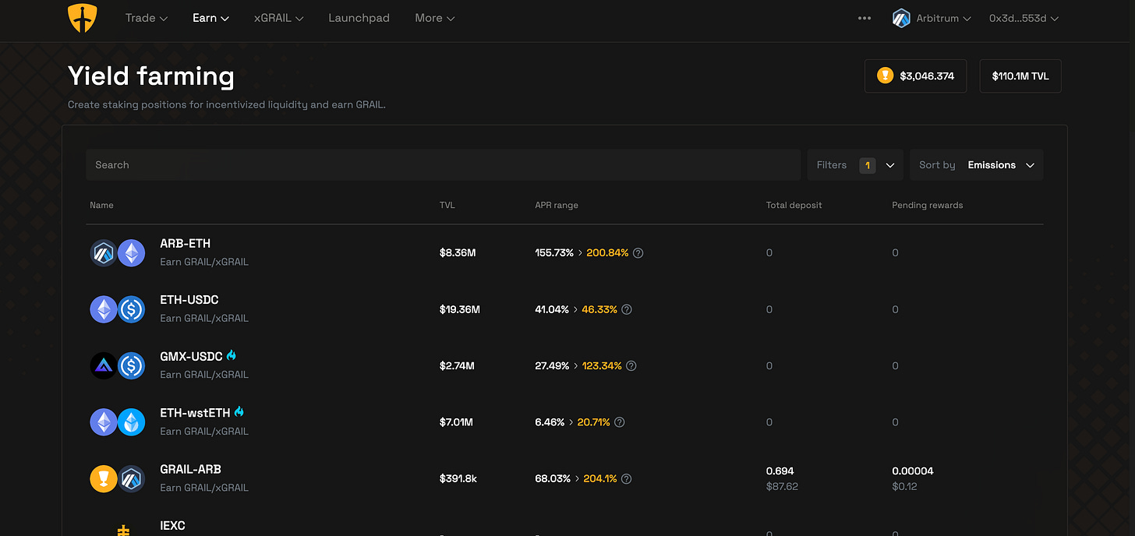Click the 123.34% boosted APR value

tap(602, 365)
